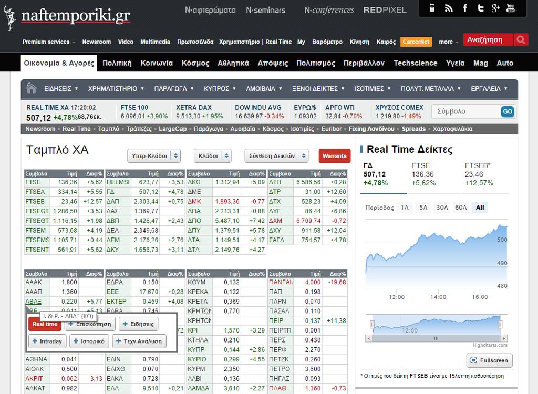Screen dimensions: 538x394
Task: Open the Αθλητικά section
Action: click(x=233, y=63)
